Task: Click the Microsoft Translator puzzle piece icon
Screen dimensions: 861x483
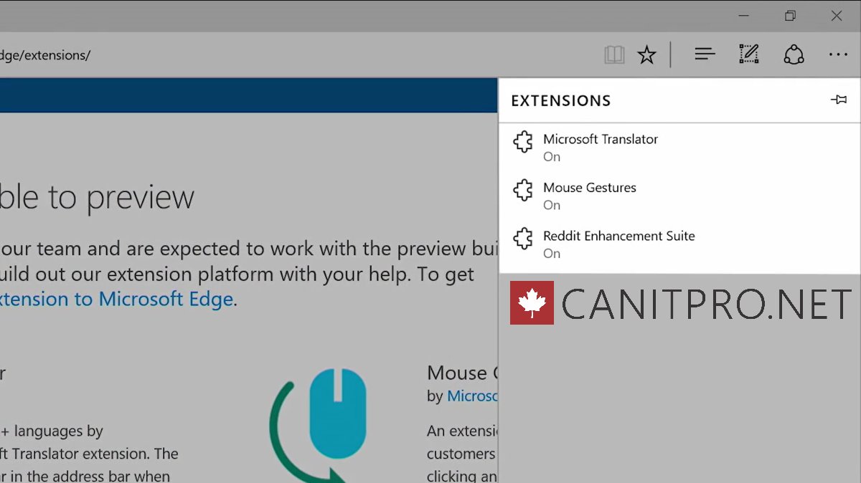Action: pyautogui.click(x=523, y=141)
